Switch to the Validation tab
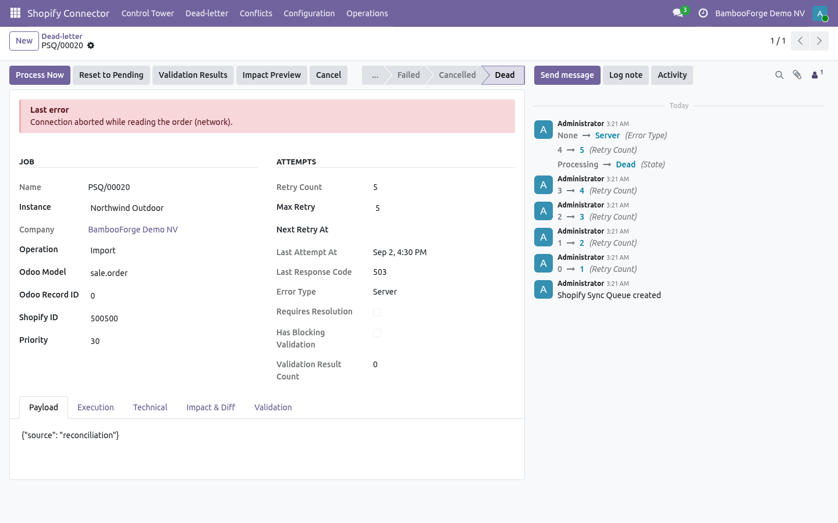 pyautogui.click(x=273, y=407)
